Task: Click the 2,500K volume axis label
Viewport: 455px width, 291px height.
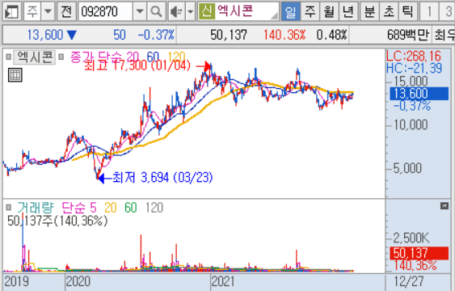Action: [411, 238]
